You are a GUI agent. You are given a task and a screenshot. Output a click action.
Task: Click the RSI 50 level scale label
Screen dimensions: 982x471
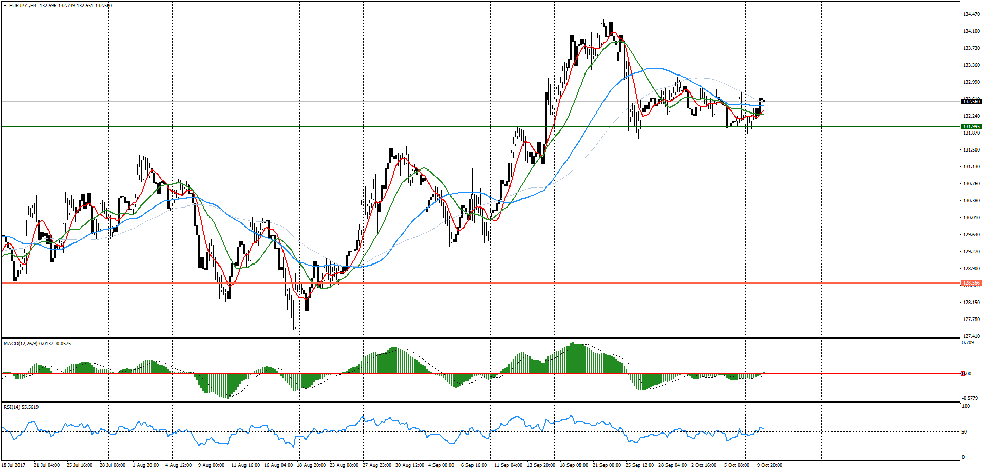965,432
